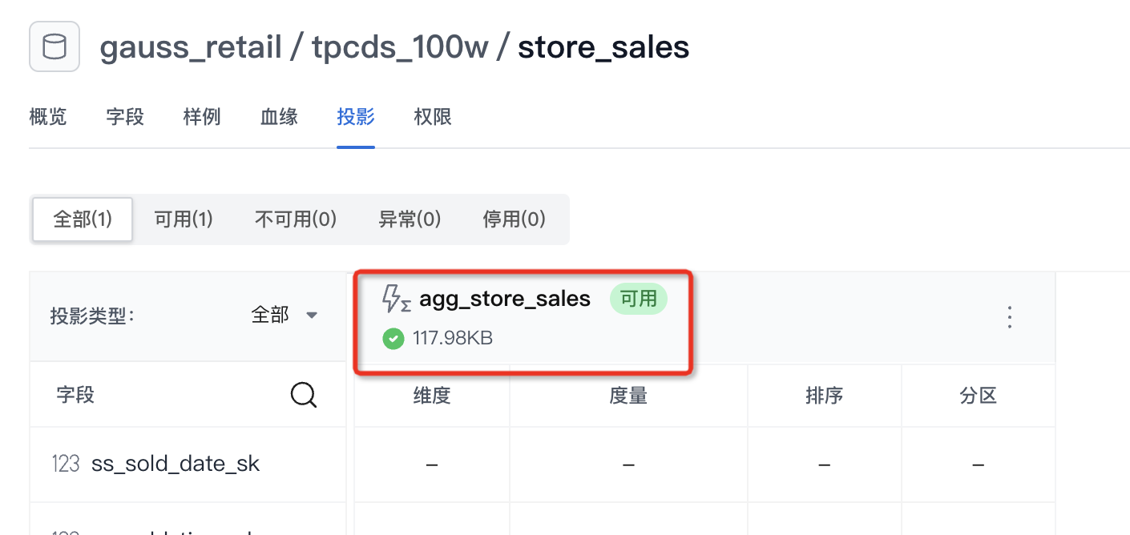
Task: Select the 停用(0) filter
Action: tap(514, 219)
